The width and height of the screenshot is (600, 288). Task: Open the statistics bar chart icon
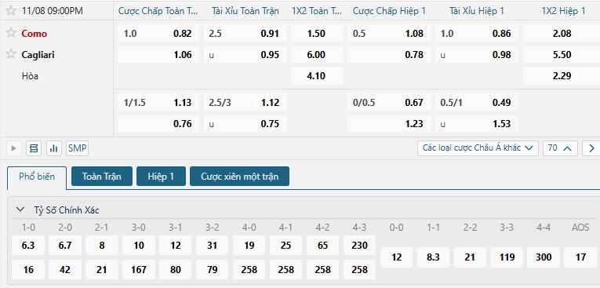pyautogui.click(x=54, y=148)
